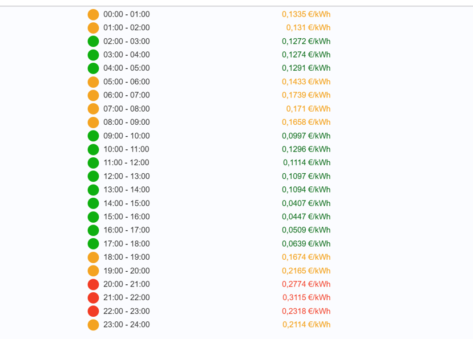Click the red dot beside 20:00 - 21:00

click(93, 284)
